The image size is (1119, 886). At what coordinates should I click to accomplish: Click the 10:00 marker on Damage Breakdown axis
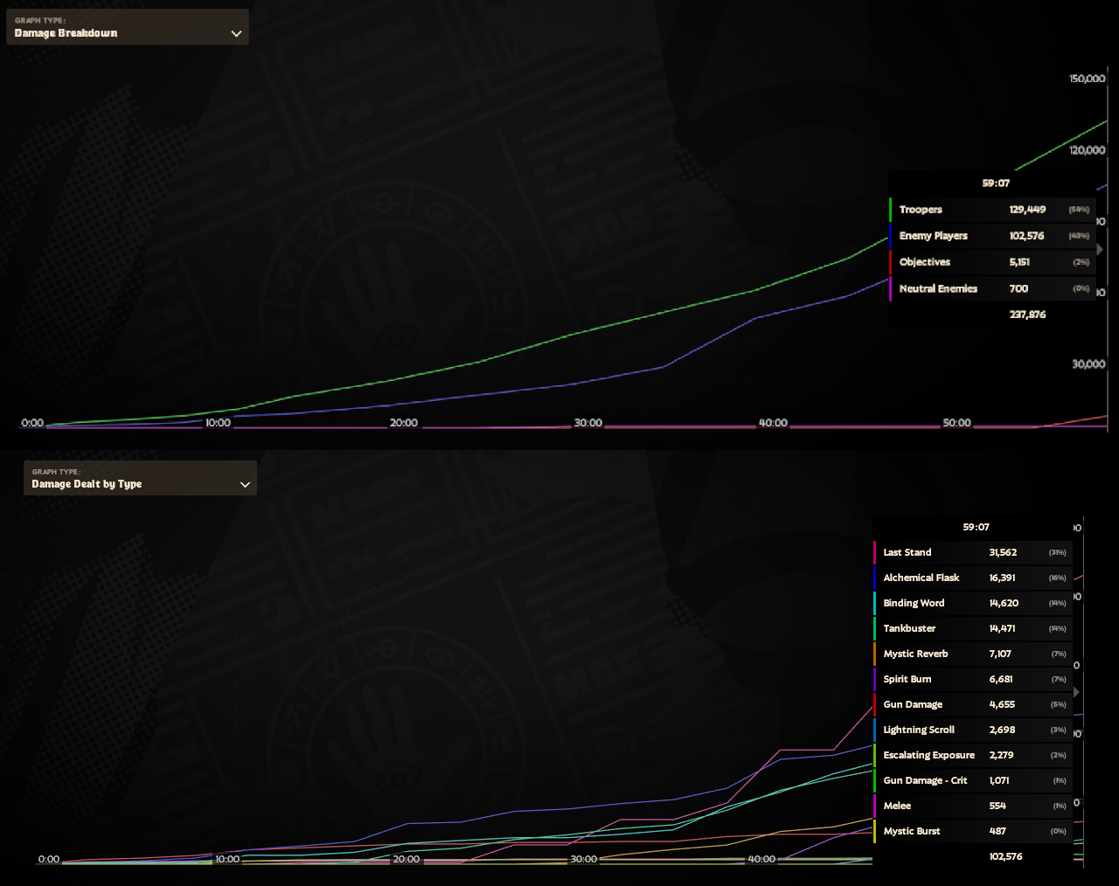218,423
